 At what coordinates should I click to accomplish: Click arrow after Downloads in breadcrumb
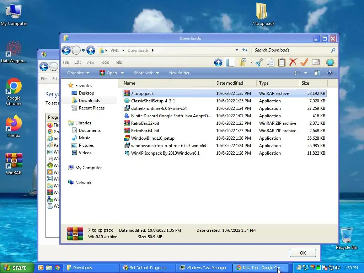pyautogui.click(x=153, y=50)
